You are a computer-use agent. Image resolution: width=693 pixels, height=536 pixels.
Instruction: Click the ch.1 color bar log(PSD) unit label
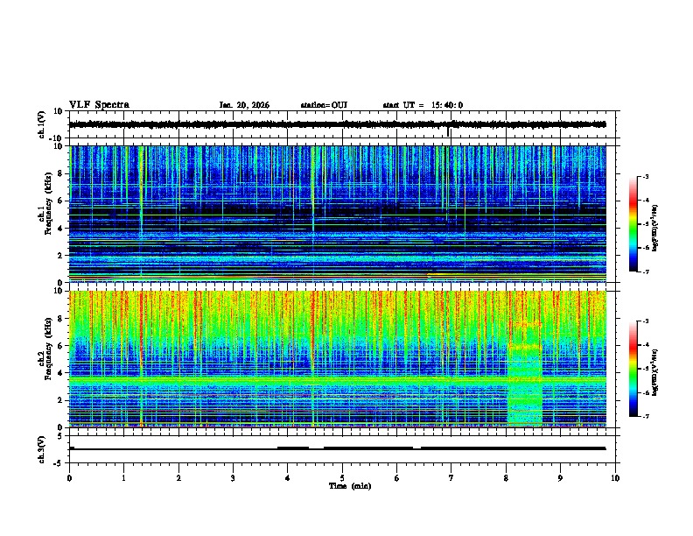click(655, 229)
